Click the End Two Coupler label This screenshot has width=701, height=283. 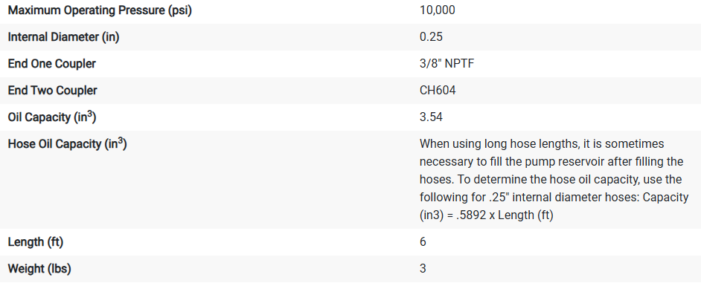click(52, 91)
